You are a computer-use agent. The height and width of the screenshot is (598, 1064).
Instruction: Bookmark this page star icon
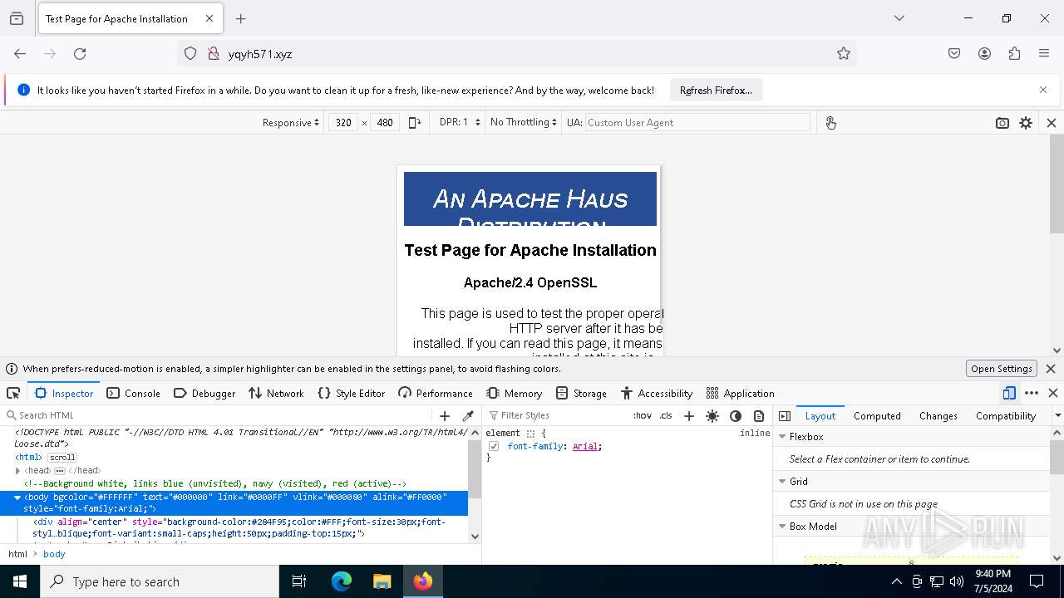click(x=844, y=53)
